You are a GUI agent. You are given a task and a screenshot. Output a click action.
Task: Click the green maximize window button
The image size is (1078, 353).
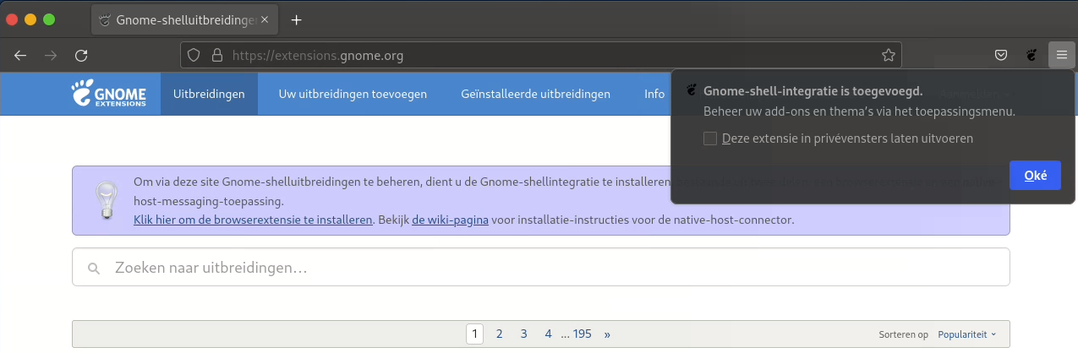48,19
